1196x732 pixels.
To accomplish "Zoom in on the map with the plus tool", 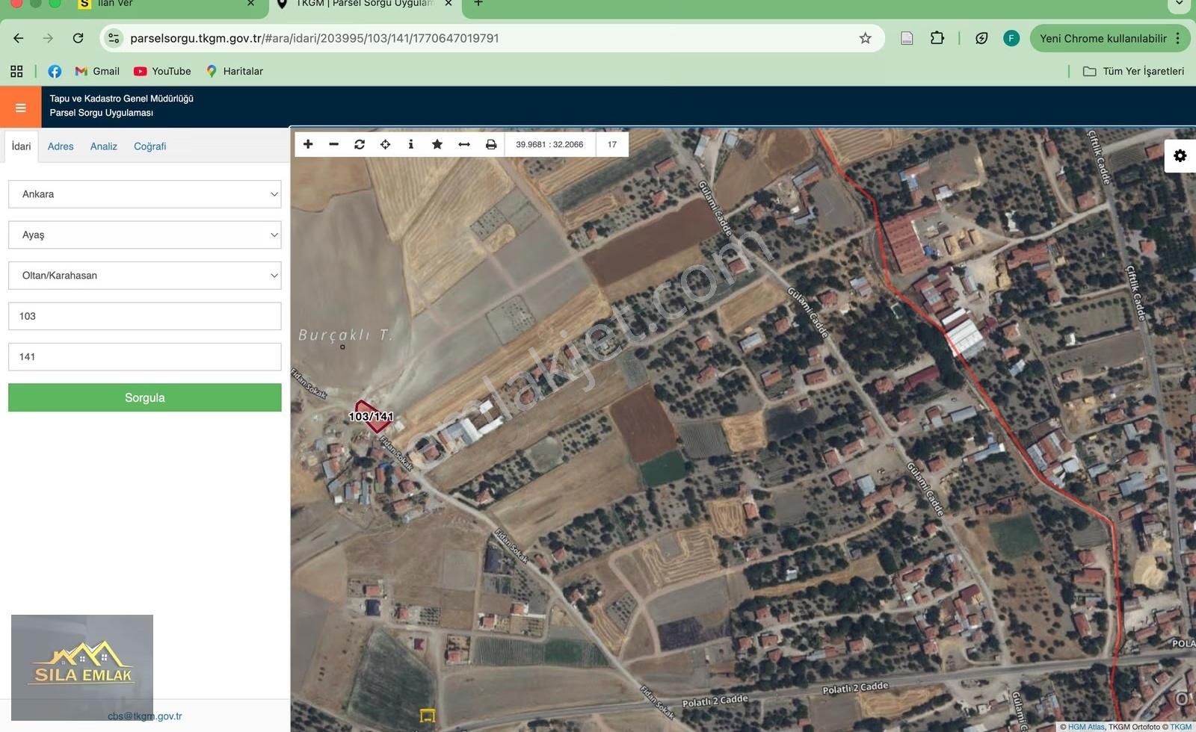I will (x=308, y=144).
